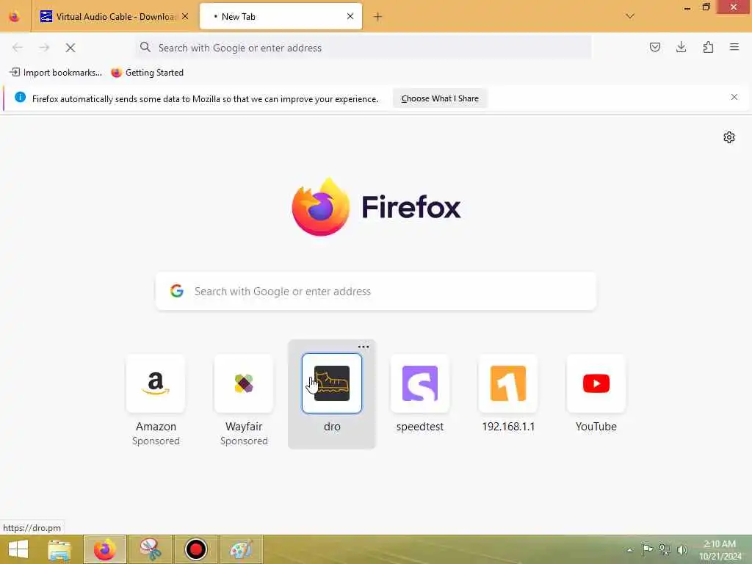Expand the list all tabs chevron
The width and height of the screenshot is (752, 564).
click(x=630, y=16)
